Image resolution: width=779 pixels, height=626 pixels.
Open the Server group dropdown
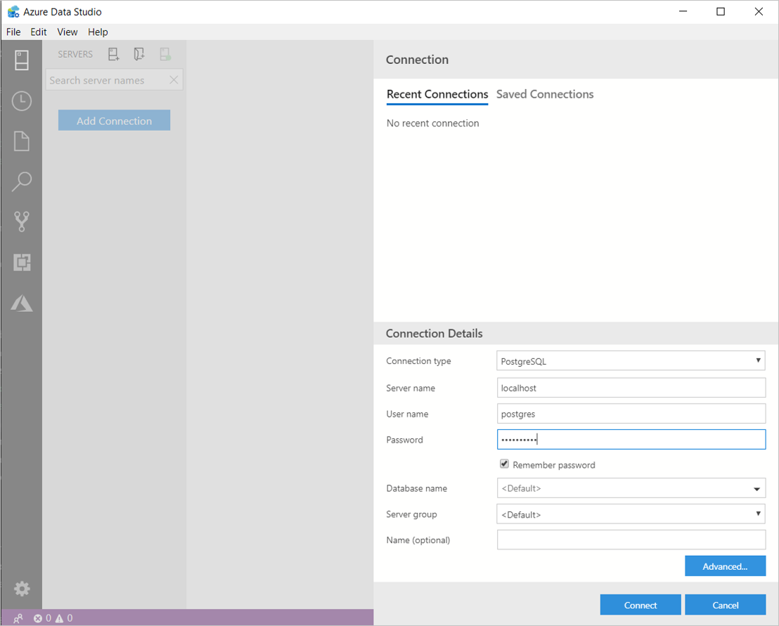tap(631, 514)
